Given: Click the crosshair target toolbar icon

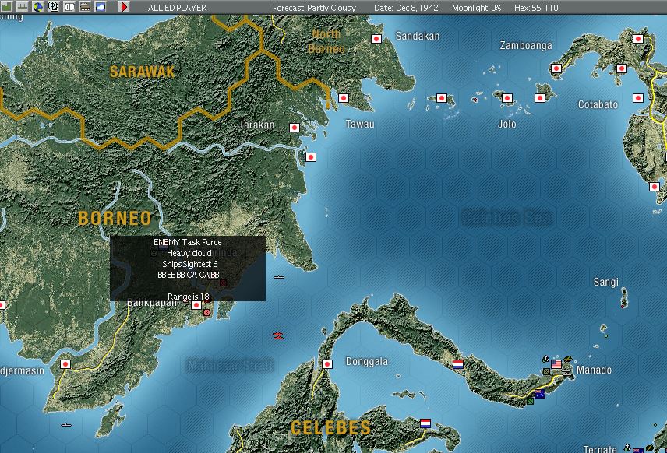Looking at the screenshot, I should [53, 7].
